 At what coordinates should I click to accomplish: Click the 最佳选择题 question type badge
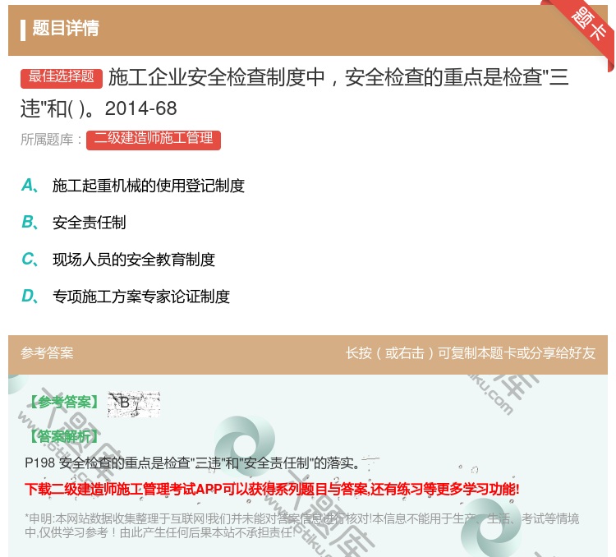tap(62, 77)
